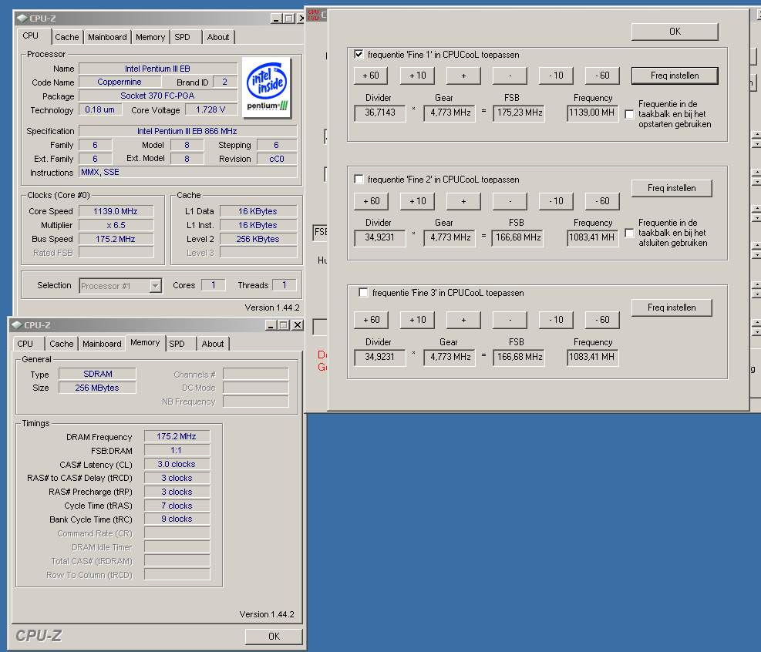The width and height of the screenshot is (761, 652).
Task: Toggle taskbar frequency at shutdown (afsluiten) checkbox
Action: click(629, 233)
